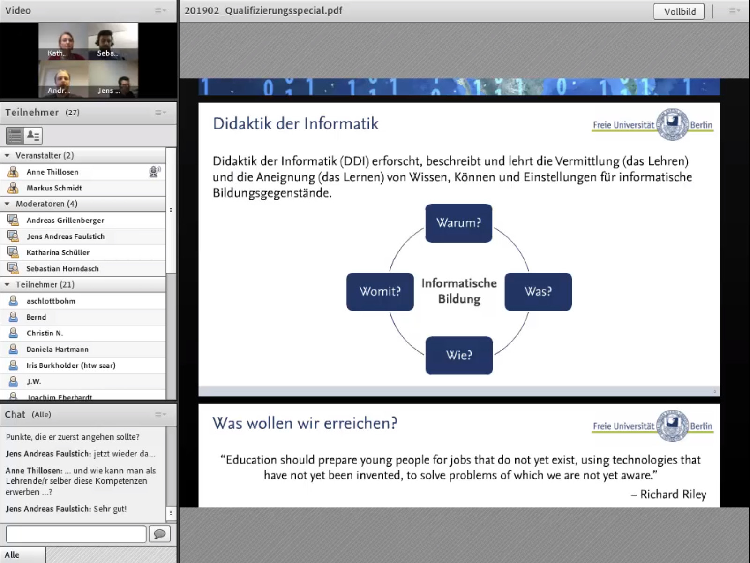
Task: Select Jens Andreas Faulstich in attendee list
Action: click(83, 236)
